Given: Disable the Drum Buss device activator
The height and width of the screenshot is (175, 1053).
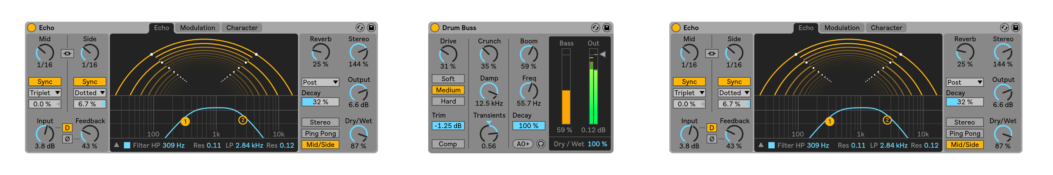Looking at the screenshot, I should 435,28.
